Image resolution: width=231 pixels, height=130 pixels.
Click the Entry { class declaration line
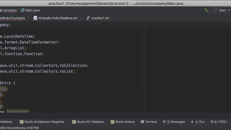(8, 83)
